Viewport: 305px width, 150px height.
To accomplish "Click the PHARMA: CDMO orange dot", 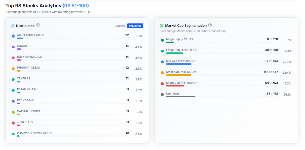I will [13, 69].
